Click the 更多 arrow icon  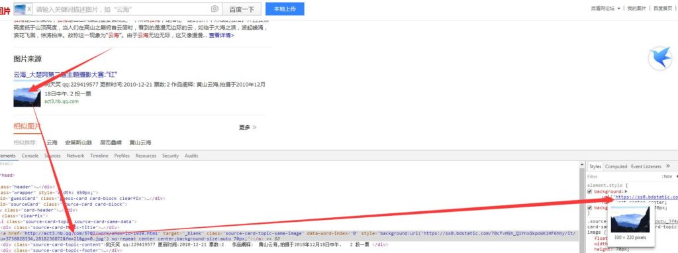pyautogui.click(x=254, y=128)
